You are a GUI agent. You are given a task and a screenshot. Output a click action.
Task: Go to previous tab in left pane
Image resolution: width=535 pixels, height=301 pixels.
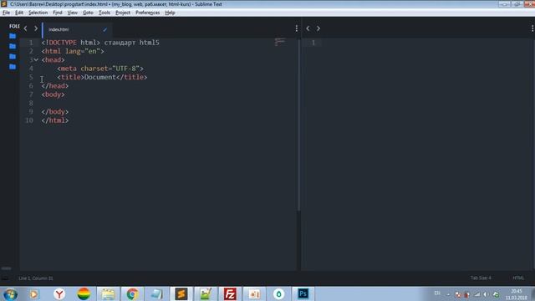[x=25, y=28]
